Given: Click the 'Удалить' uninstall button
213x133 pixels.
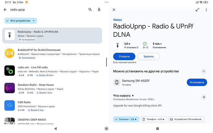Looking at the screenshot, I should coord(148,56).
